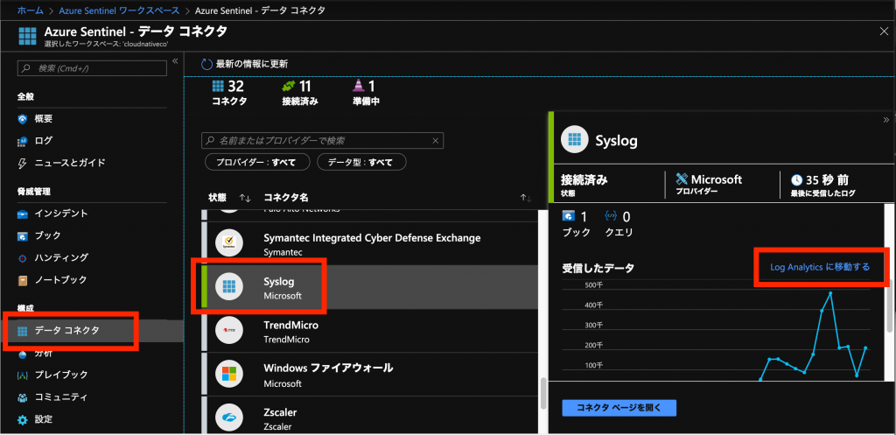Click the Microsoft プロバイダー value in panel
This screenshot has height=435, width=896.
(x=717, y=179)
